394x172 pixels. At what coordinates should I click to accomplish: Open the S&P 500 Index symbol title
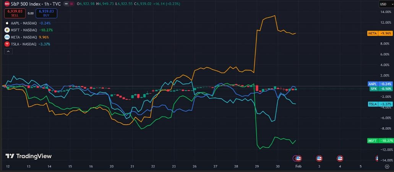(x=36, y=4)
